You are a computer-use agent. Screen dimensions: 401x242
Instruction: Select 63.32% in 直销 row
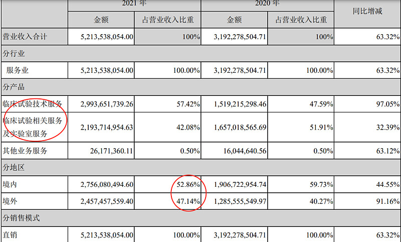point(387,235)
